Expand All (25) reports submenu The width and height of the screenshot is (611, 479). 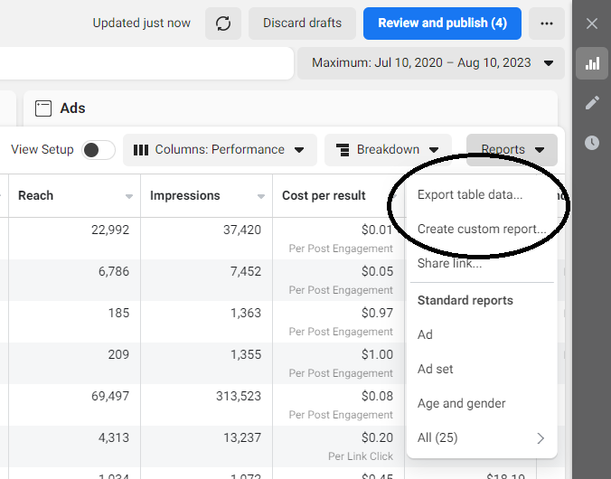pos(481,437)
